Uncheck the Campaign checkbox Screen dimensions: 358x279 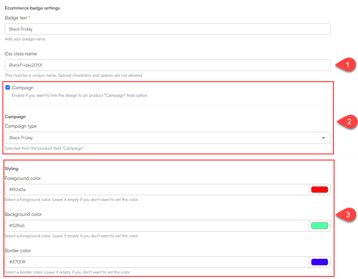(x=8, y=88)
